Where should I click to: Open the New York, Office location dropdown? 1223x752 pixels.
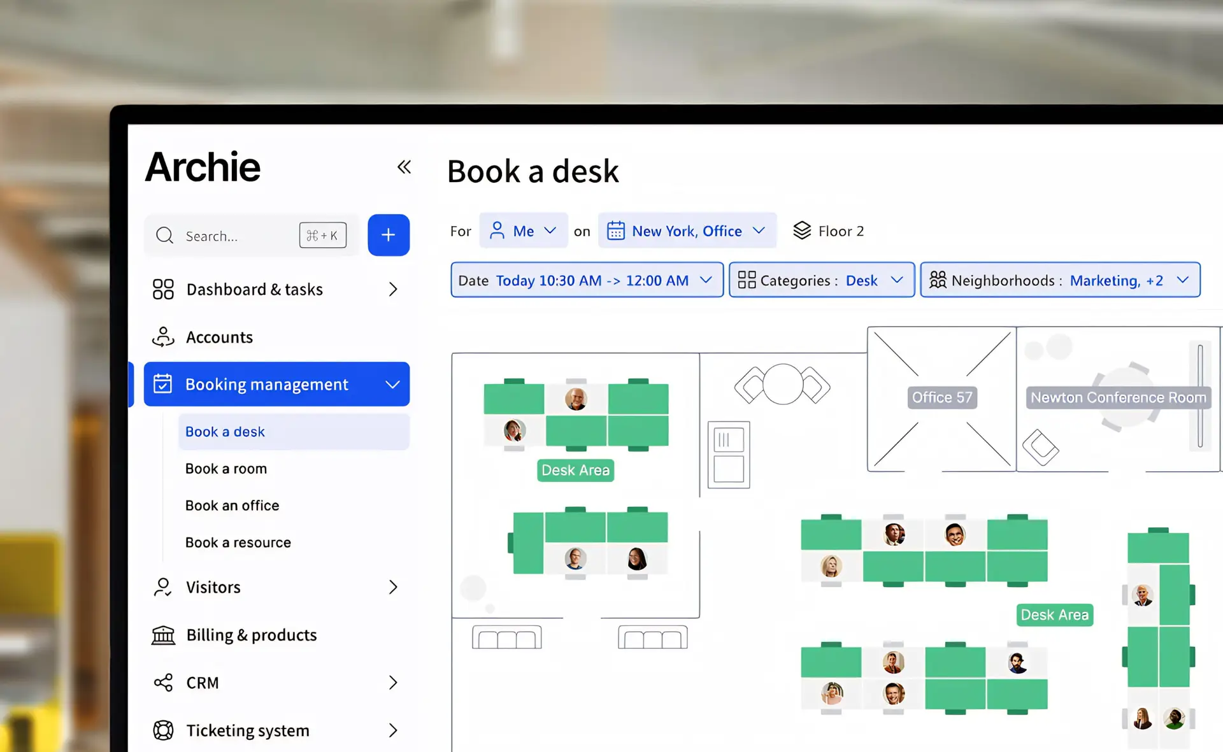pos(687,231)
